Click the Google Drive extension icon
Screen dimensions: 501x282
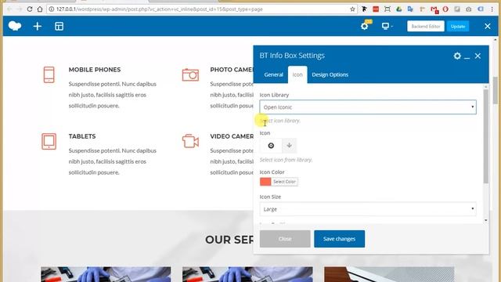pos(398,9)
